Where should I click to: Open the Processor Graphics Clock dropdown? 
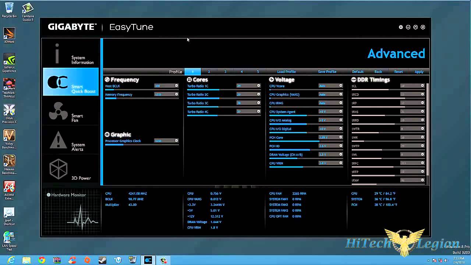pos(177,141)
